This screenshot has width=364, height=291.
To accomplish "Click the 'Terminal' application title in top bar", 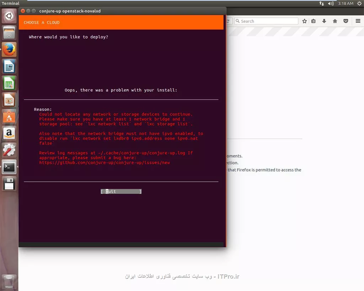I will tap(10, 3).
